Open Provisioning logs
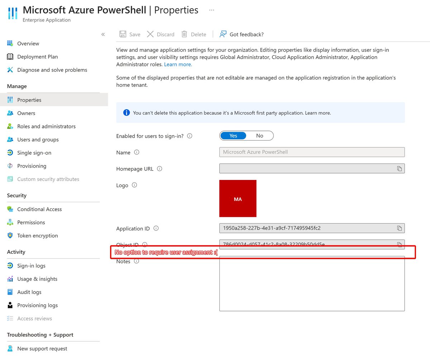The image size is (430, 357). tap(37, 305)
